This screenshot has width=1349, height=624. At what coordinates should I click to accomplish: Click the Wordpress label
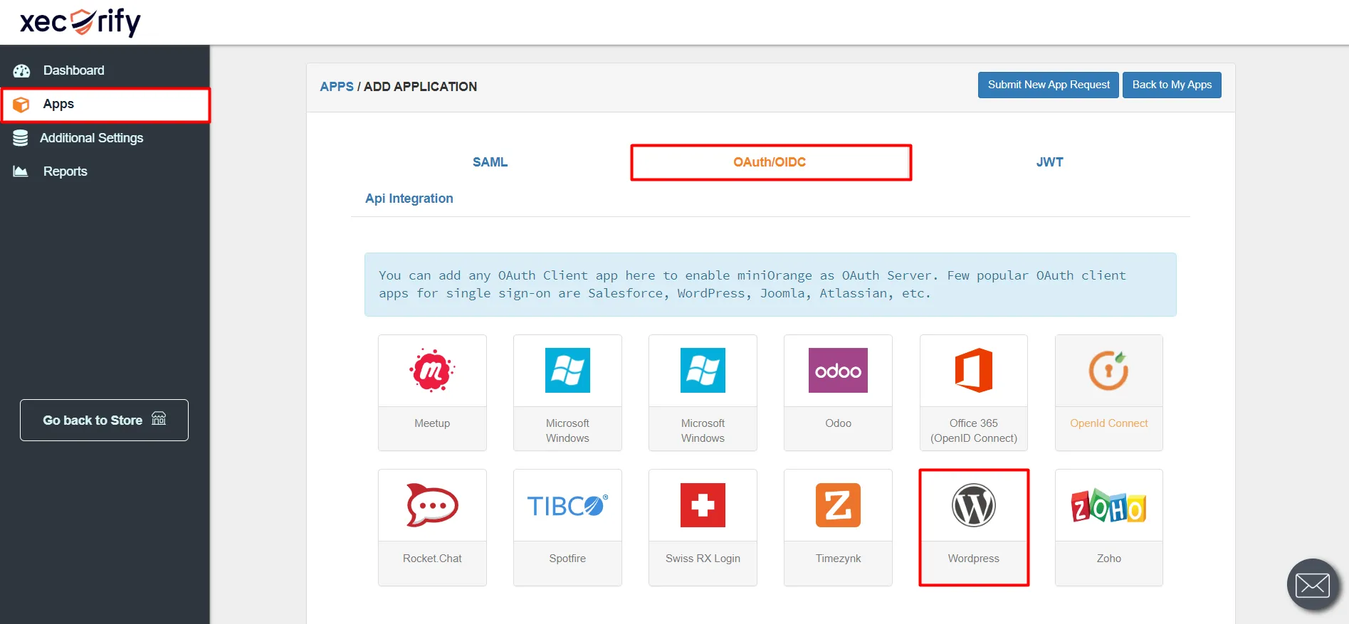973,559
